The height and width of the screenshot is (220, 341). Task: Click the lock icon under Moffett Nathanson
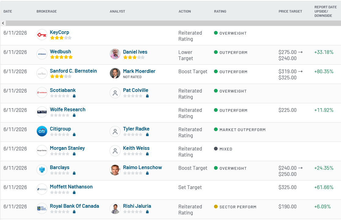[x=74, y=192]
